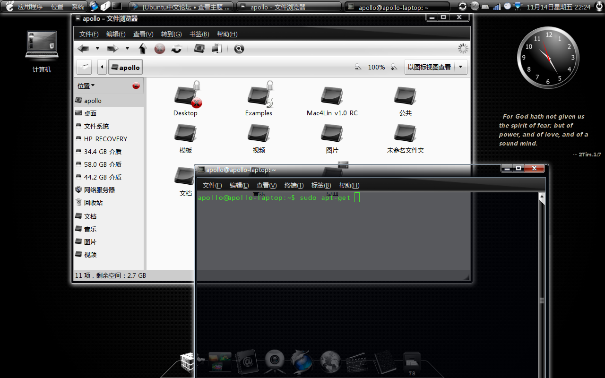Open 文件(F) menu in terminal window

click(212, 185)
